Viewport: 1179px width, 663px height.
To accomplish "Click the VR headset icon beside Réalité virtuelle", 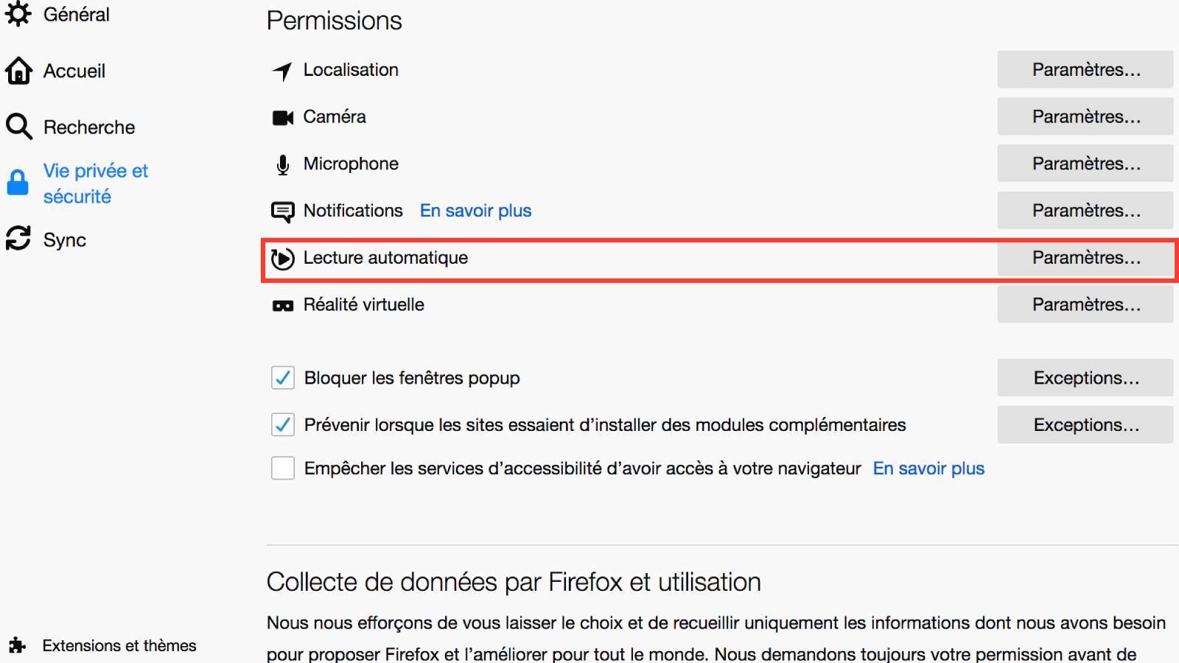I will pos(282,304).
